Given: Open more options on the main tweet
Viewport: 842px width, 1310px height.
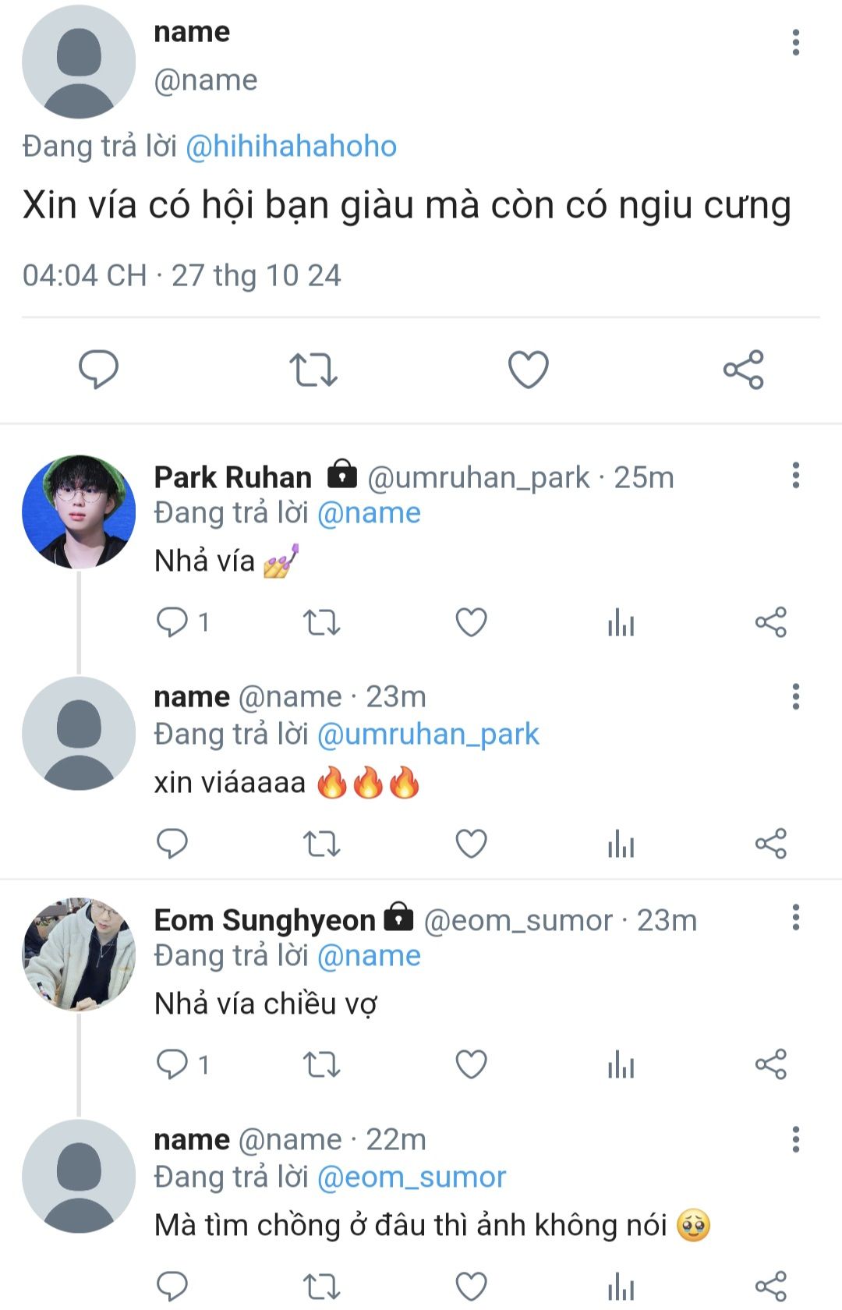Looking at the screenshot, I should (x=795, y=43).
